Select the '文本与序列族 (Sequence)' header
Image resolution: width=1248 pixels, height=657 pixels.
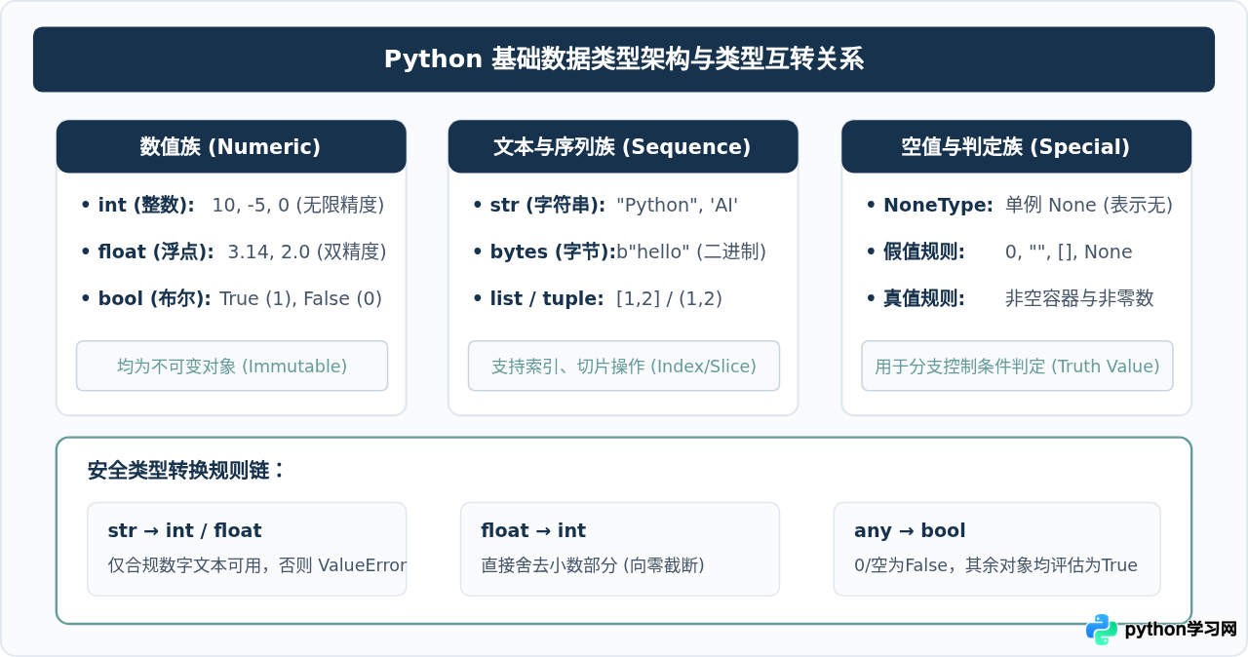point(623,146)
